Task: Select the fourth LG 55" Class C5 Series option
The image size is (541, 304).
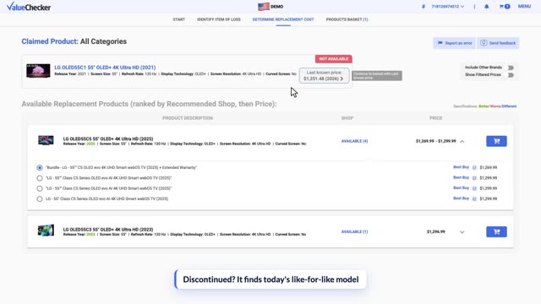Action: click(40, 199)
